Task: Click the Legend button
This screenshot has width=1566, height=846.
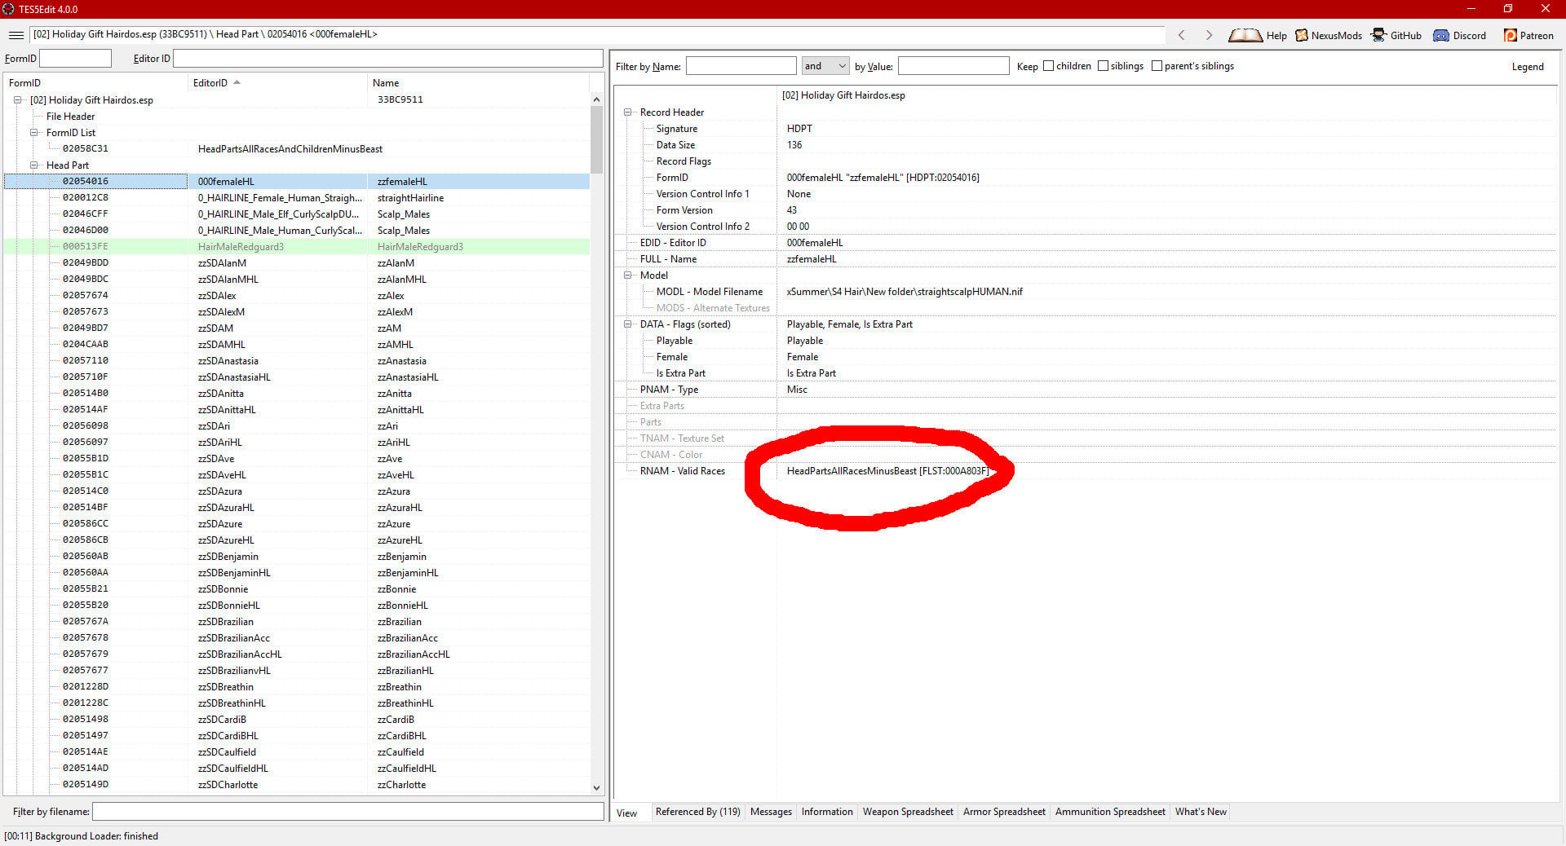Action: coord(1527,67)
